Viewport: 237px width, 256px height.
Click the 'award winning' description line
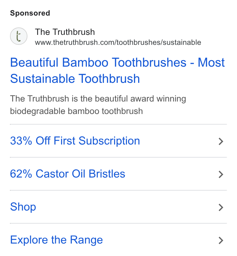pos(98,99)
